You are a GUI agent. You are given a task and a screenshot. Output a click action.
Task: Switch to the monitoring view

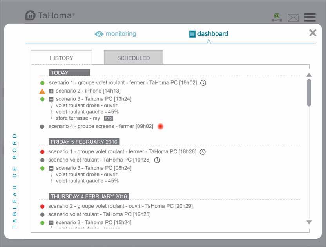(x=115, y=34)
